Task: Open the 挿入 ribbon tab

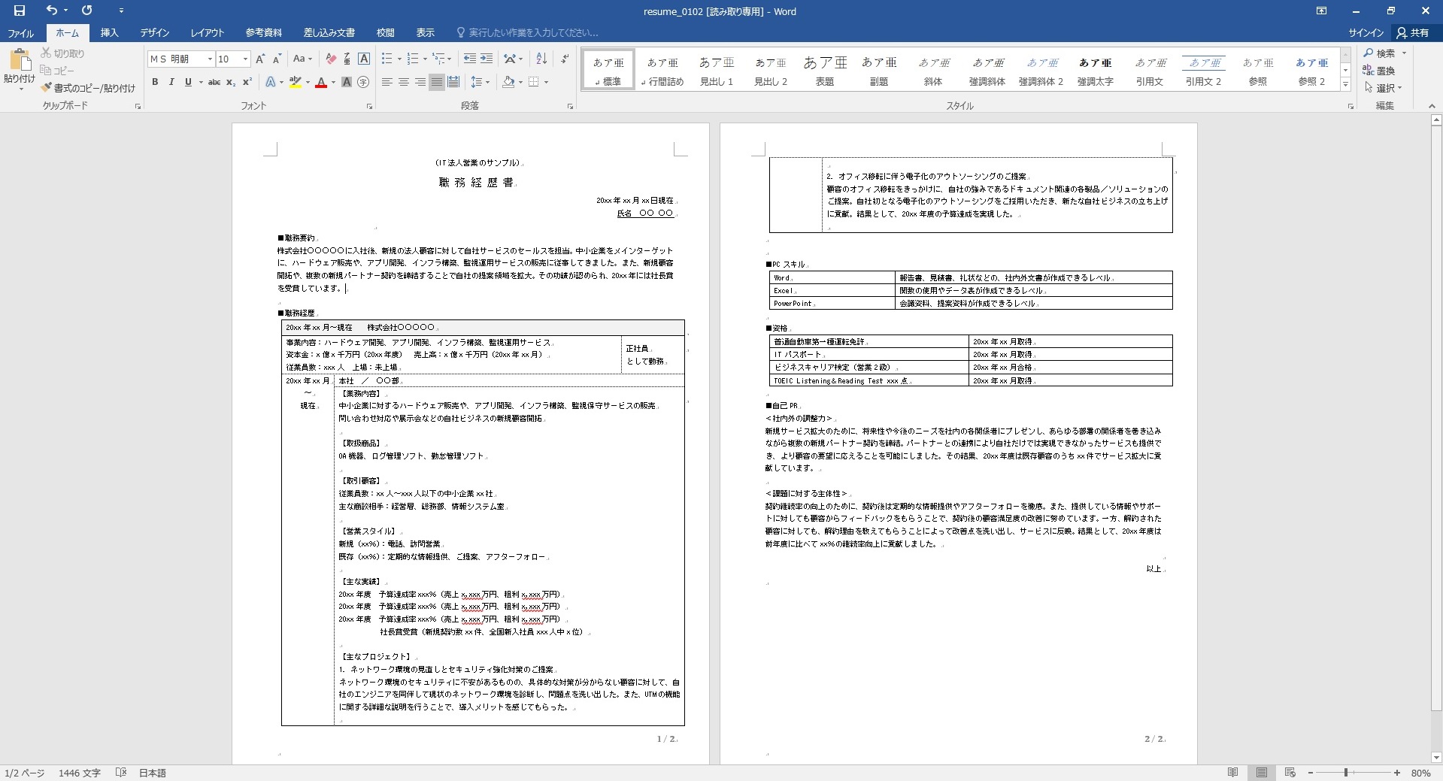Action: pyautogui.click(x=110, y=32)
